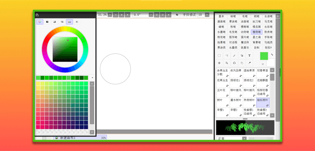
Task: Pick a shade in the saturation square
Action: [65, 49]
